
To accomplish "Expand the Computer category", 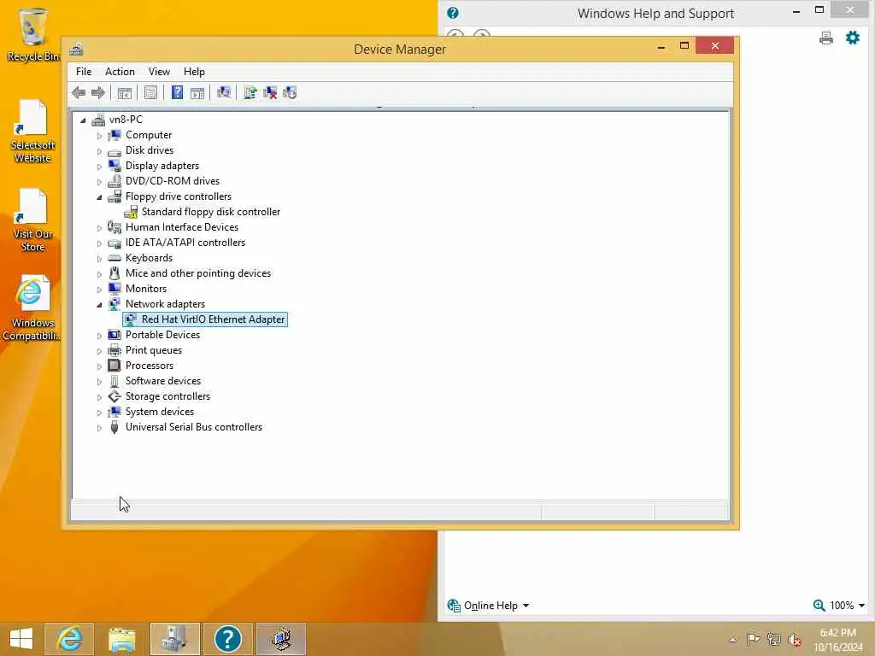I will tap(99, 136).
